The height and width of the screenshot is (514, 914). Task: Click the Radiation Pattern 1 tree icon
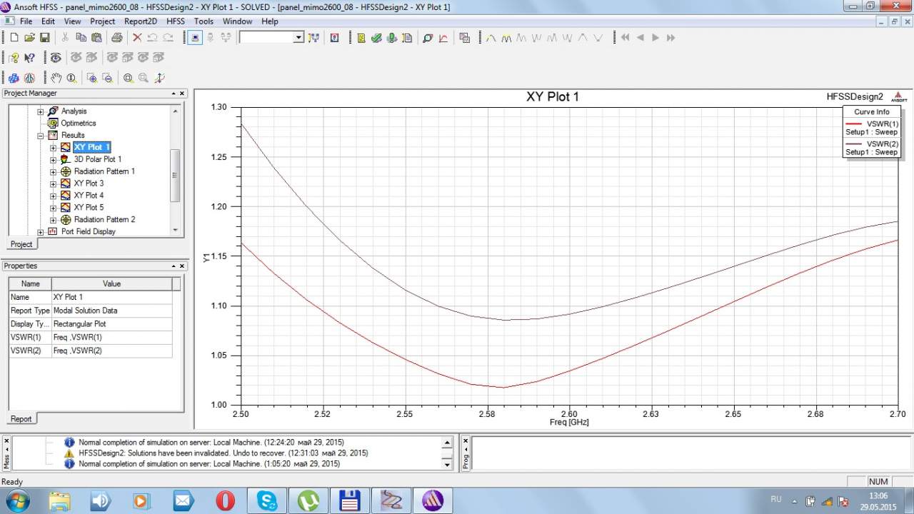pyautogui.click(x=66, y=171)
